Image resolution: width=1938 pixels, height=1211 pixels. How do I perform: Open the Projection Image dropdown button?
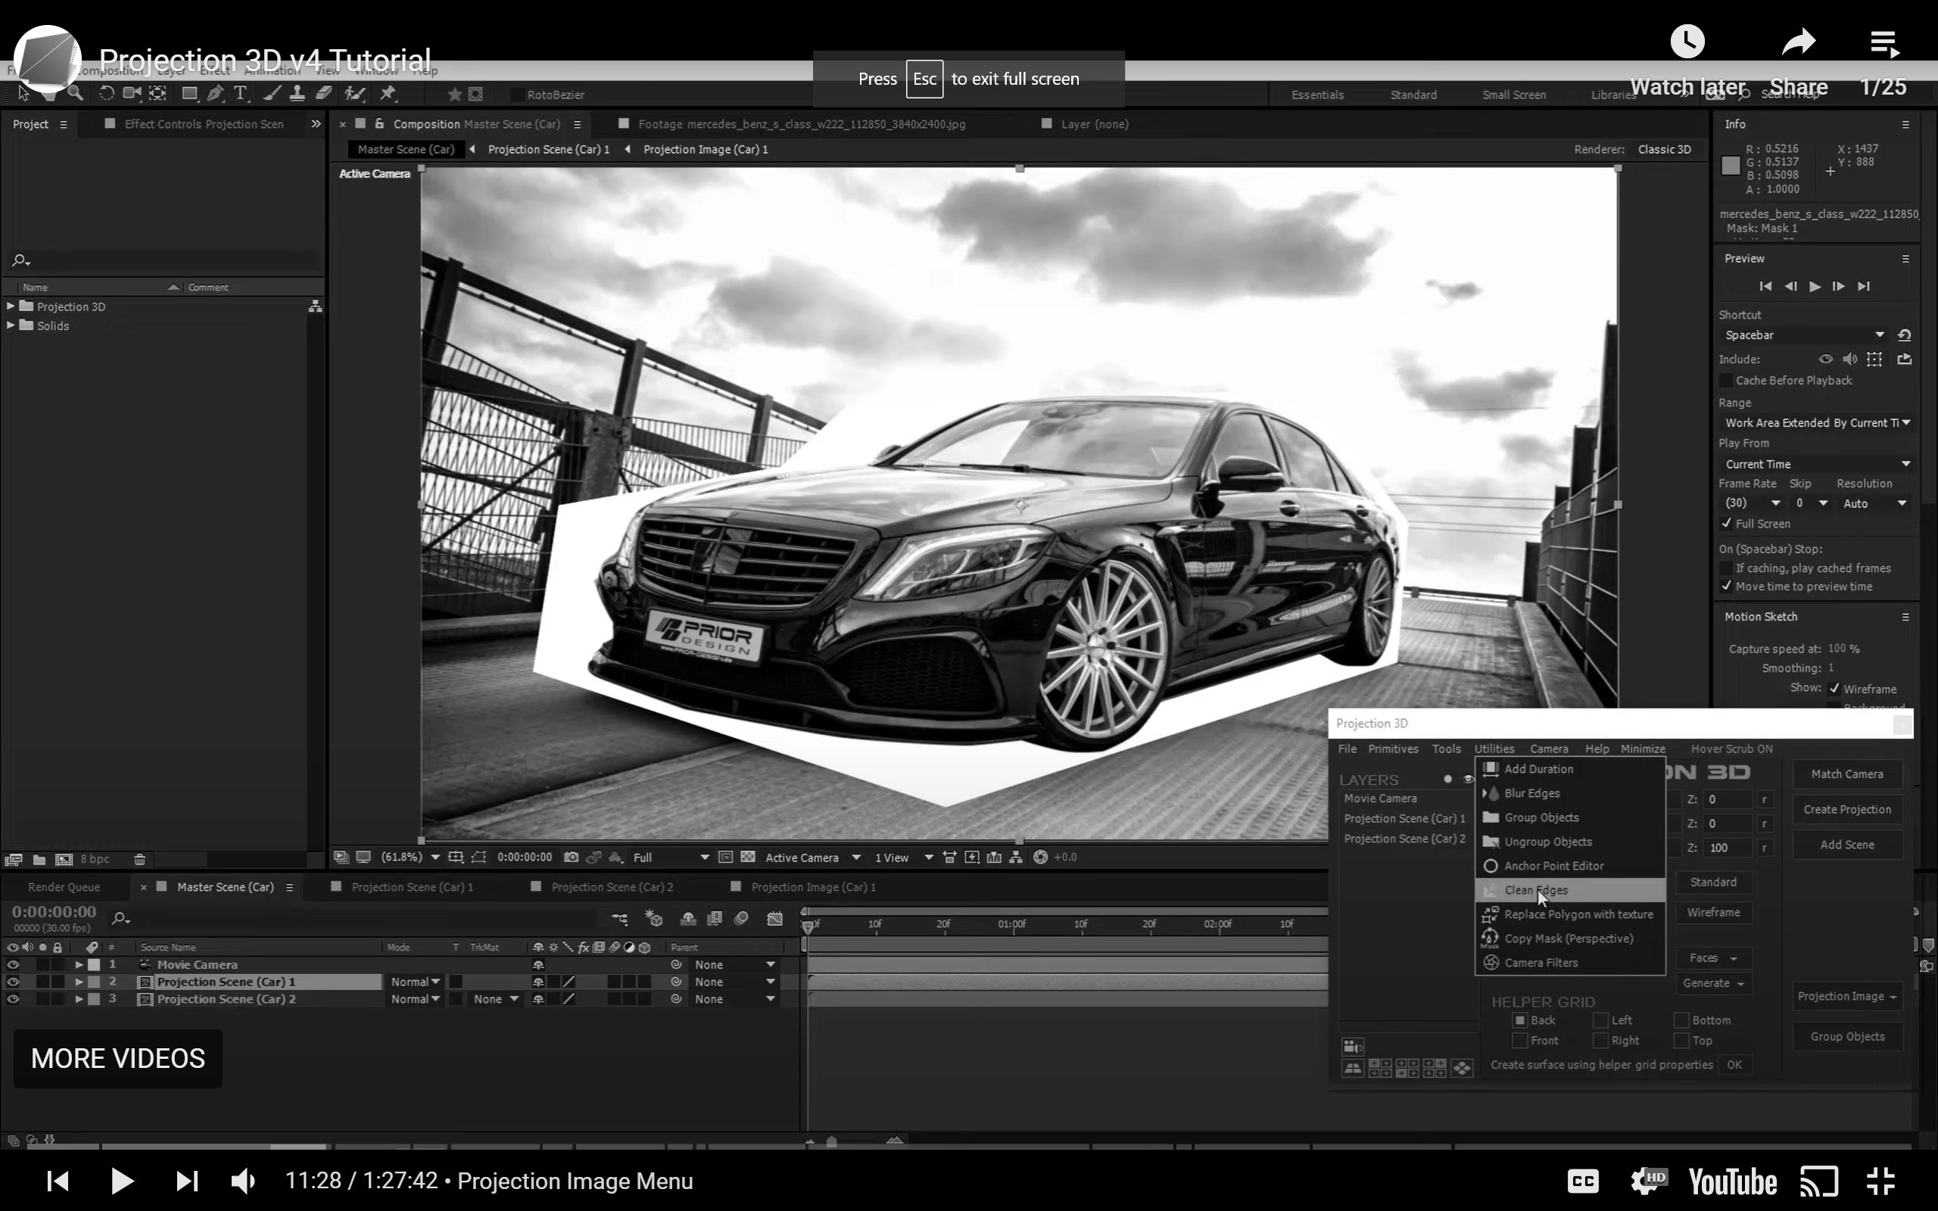(1846, 996)
